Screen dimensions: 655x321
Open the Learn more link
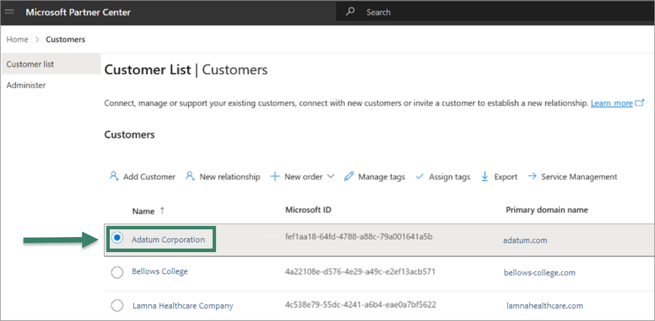coord(612,103)
